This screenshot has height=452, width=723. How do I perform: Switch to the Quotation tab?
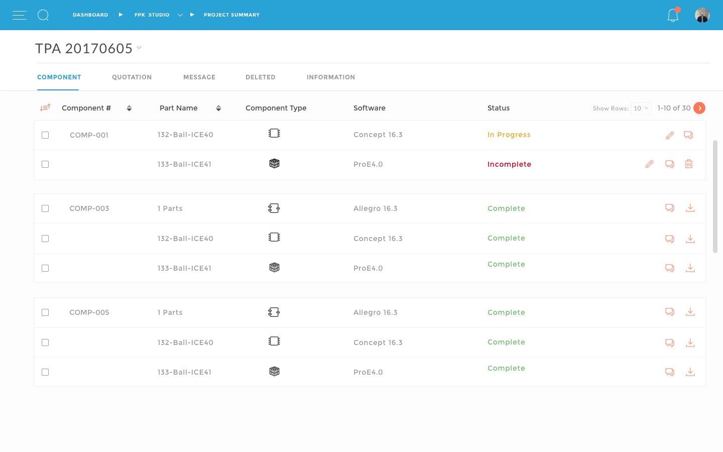point(132,77)
